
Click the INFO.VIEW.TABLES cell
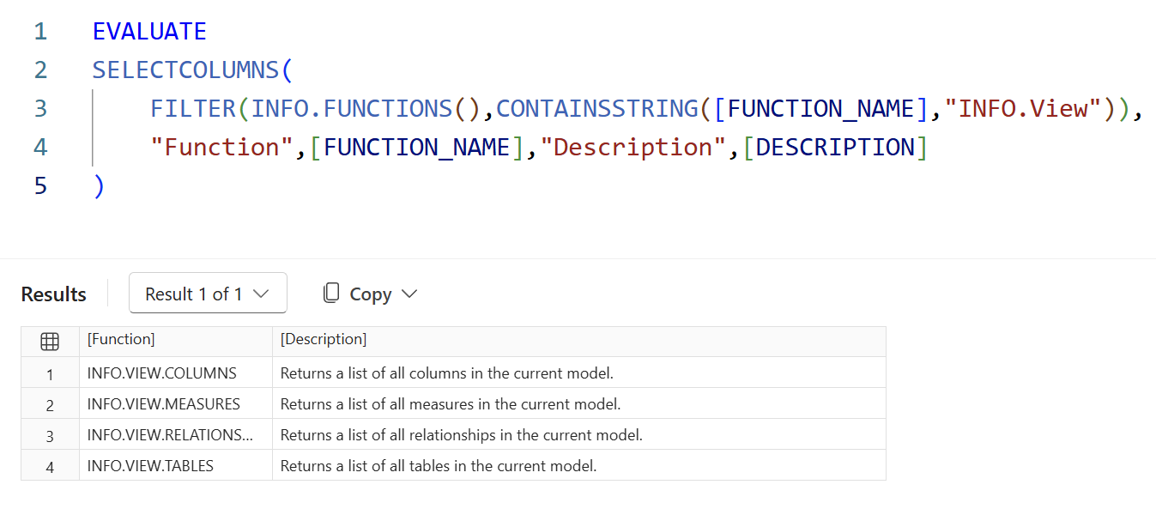pos(150,466)
